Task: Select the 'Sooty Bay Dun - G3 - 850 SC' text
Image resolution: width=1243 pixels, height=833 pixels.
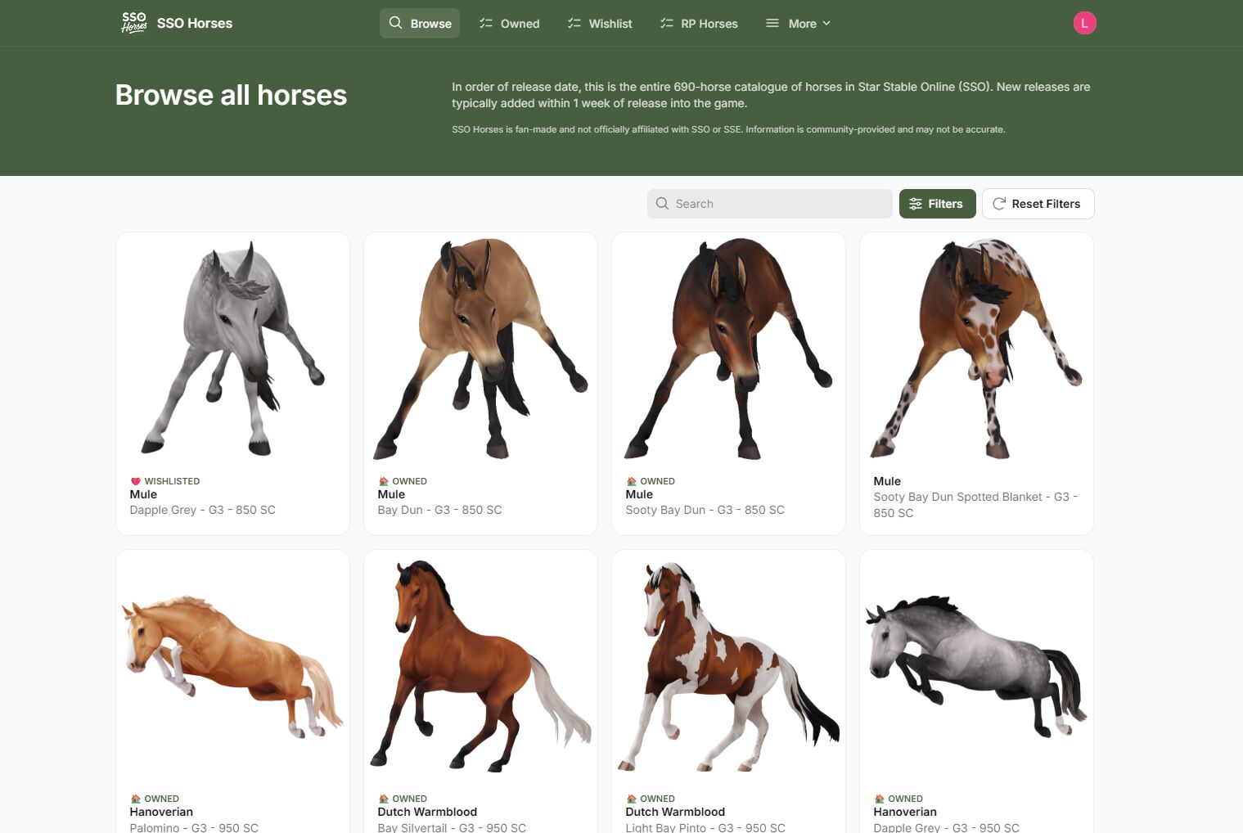Action: click(705, 510)
